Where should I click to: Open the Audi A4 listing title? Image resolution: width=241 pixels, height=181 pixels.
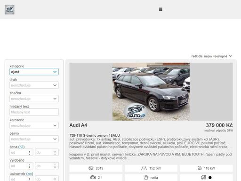coord(78,125)
